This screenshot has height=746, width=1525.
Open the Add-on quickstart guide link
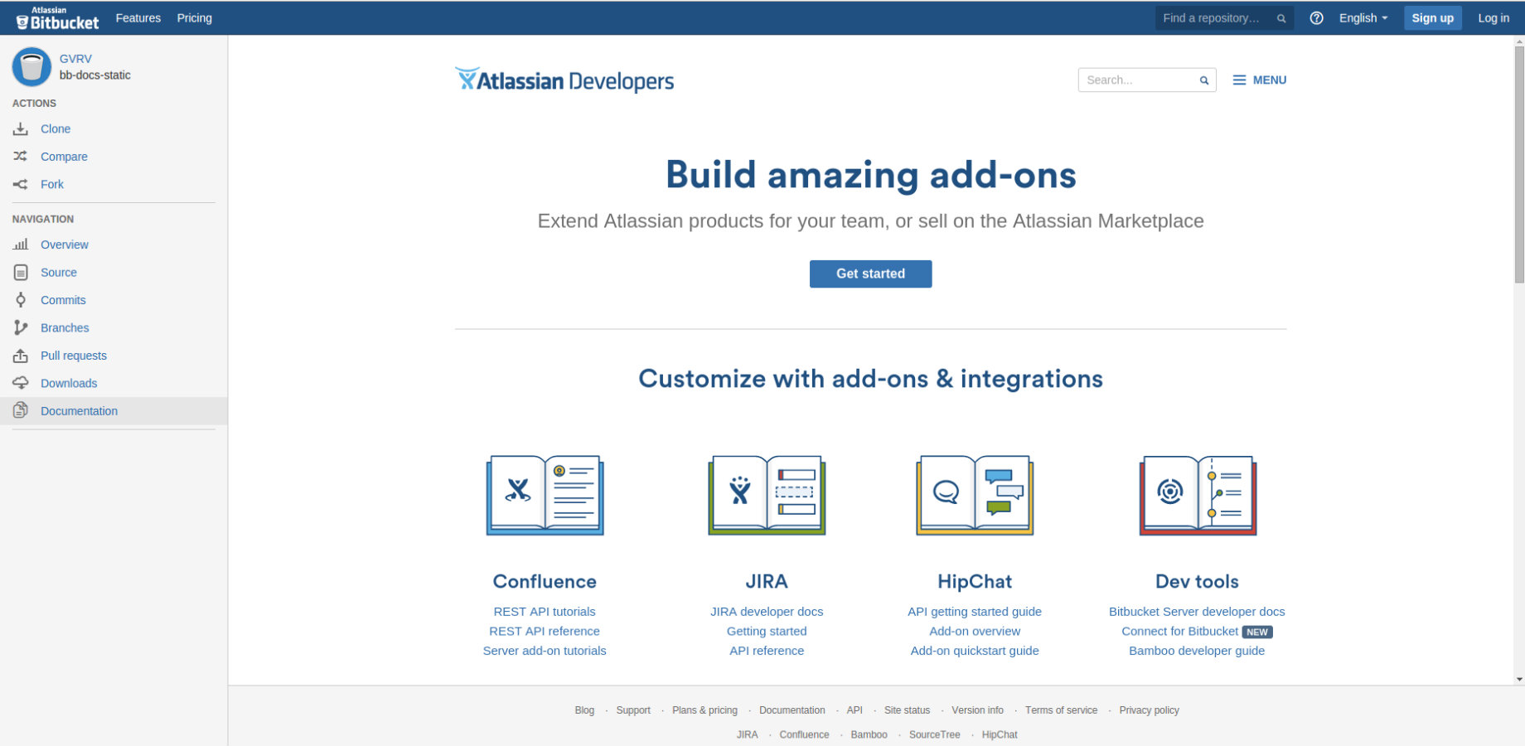click(975, 651)
